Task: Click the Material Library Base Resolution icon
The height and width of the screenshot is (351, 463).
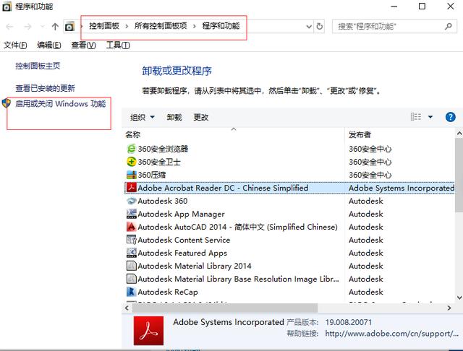Action: pos(131,279)
